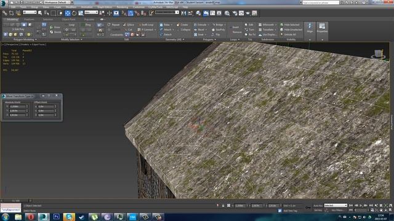Open the reference coordinate system dropdown
394x221 pixels.
point(91,12)
